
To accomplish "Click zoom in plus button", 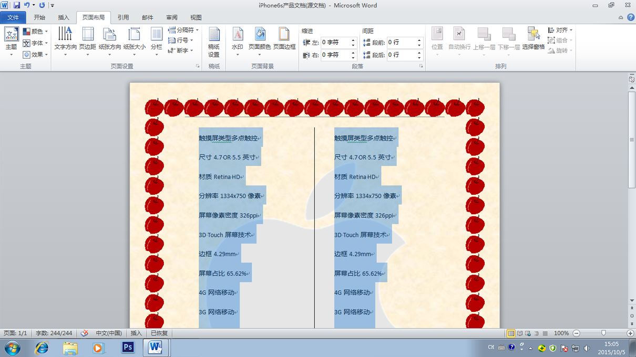I will point(630,333).
